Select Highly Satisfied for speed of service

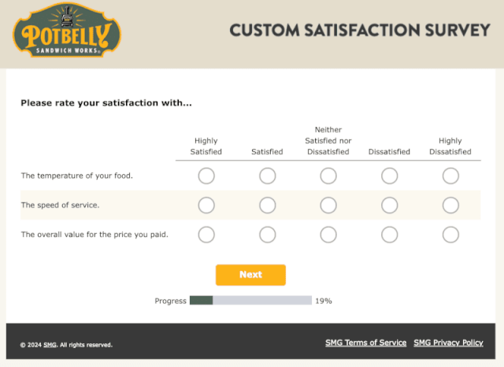206,205
